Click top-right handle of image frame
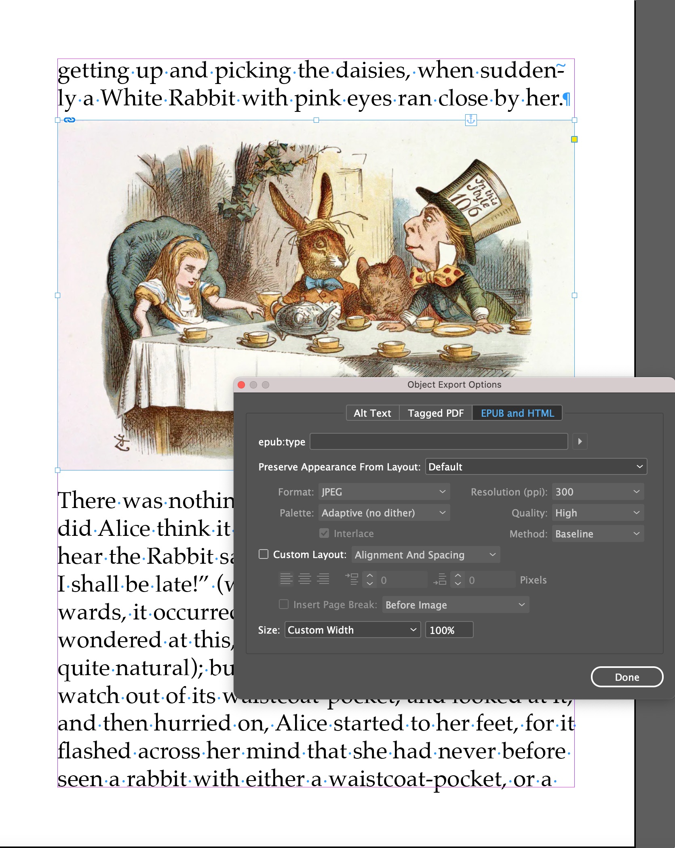The height and width of the screenshot is (848, 675). coord(574,120)
